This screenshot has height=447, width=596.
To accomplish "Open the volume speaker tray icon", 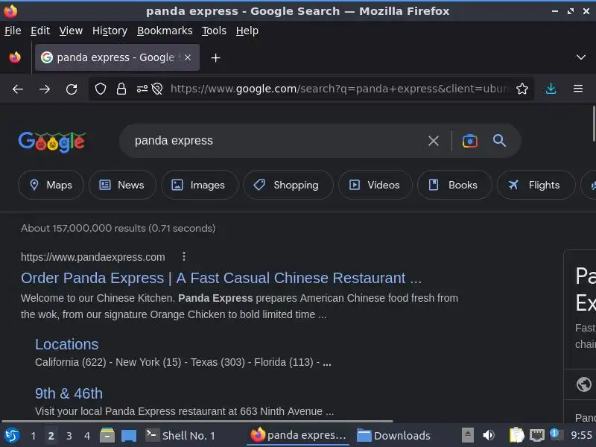I will click(x=489, y=435).
